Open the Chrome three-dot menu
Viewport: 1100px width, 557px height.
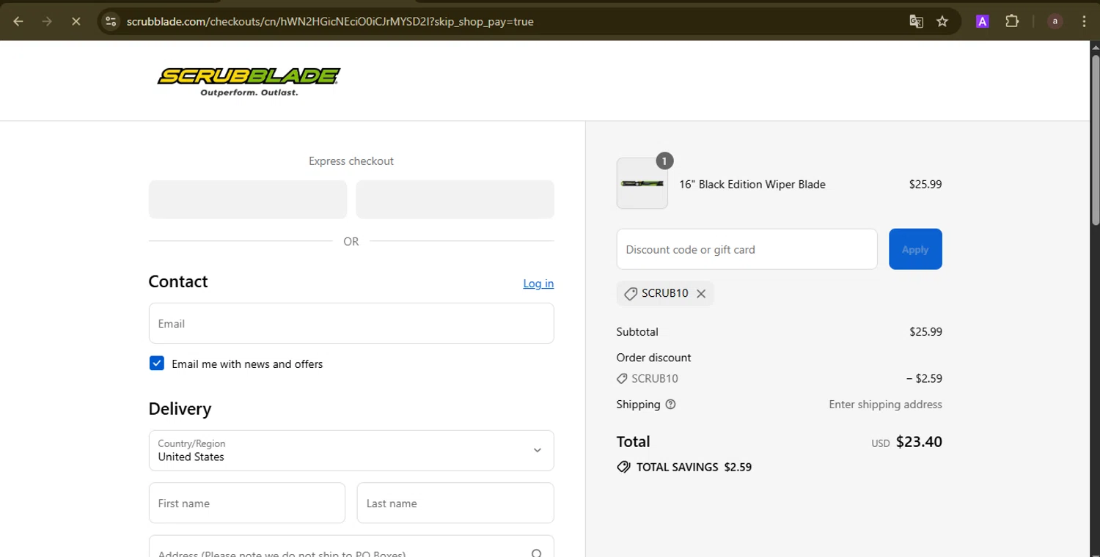(x=1084, y=21)
